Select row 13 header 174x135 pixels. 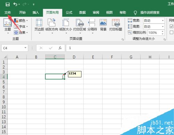coord(4,122)
